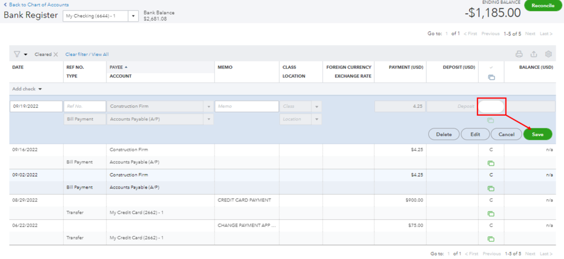Click the export icon above the register
The width and height of the screenshot is (564, 259).
tap(533, 54)
